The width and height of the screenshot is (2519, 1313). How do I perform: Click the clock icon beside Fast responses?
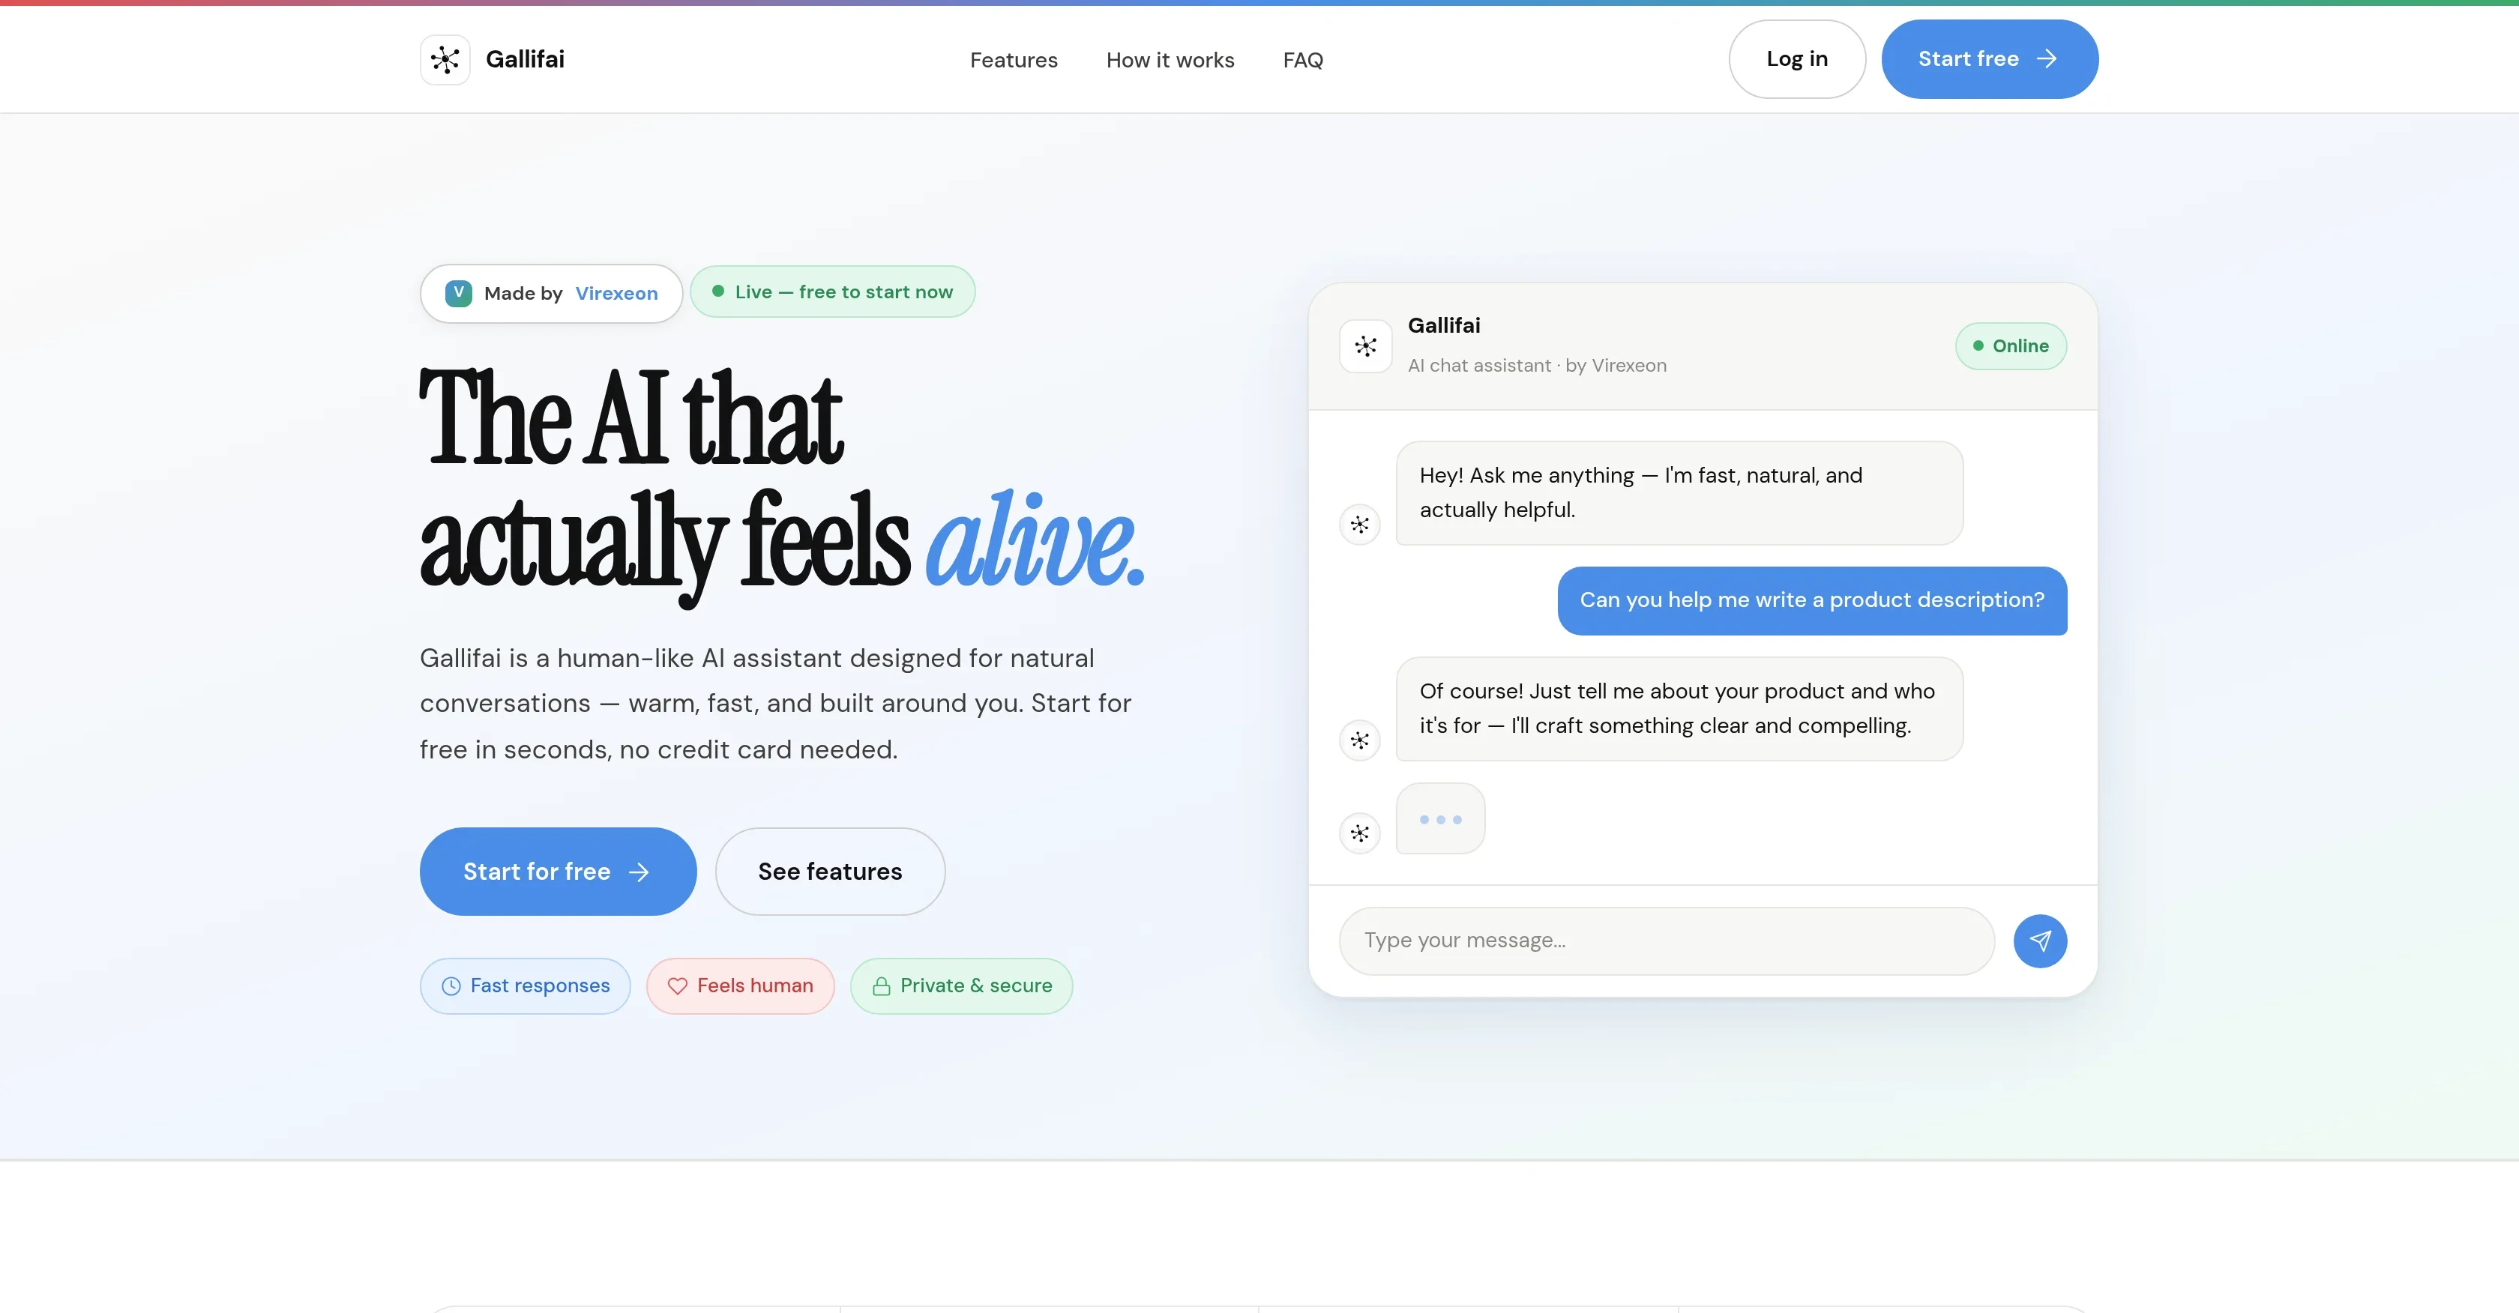click(x=451, y=986)
